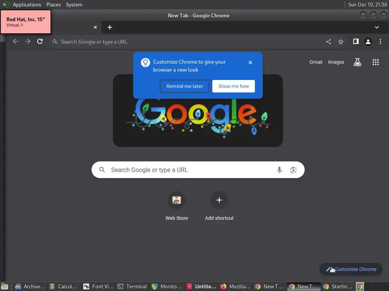
Task: Close the current New Tab tab
Action: [95, 27]
